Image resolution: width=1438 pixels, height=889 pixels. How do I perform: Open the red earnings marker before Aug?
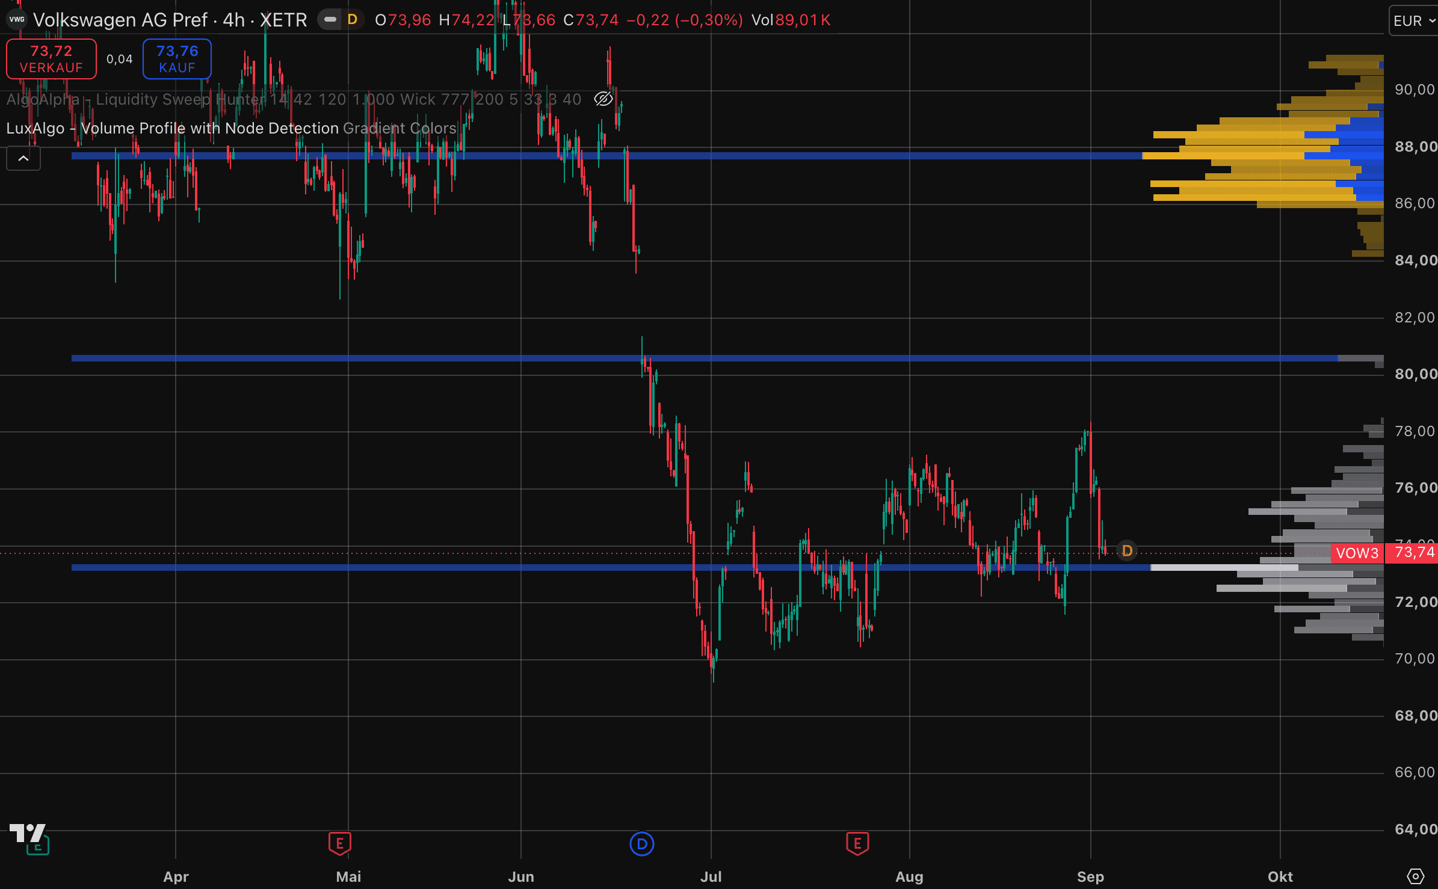(857, 843)
